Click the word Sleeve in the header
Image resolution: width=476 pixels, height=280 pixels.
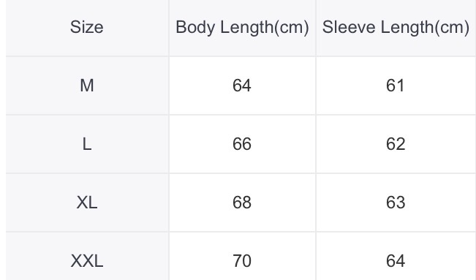click(349, 27)
